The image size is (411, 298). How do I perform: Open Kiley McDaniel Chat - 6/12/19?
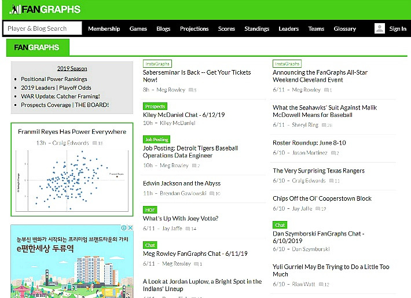click(184, 115)
